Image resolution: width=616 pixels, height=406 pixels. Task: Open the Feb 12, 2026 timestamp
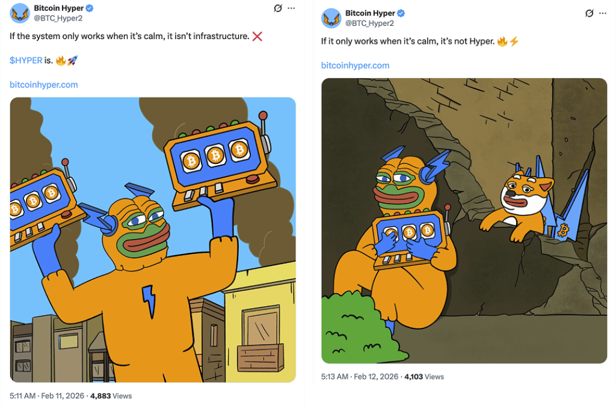[360, 377]
